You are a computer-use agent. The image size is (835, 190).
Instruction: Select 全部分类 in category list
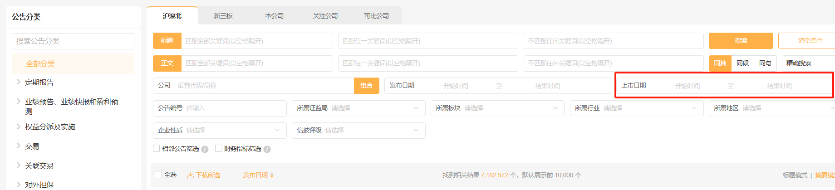(x=73, y=64)
